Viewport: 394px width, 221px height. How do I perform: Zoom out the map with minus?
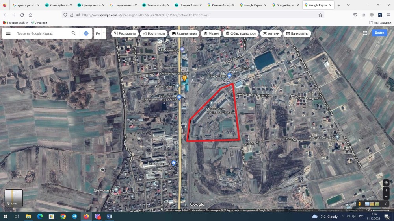[x=386, y=196]
